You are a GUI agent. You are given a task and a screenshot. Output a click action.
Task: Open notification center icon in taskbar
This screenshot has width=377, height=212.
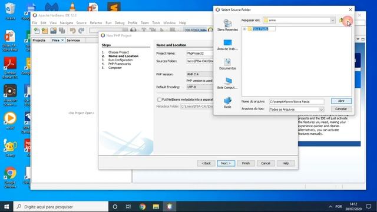(369, 207)
